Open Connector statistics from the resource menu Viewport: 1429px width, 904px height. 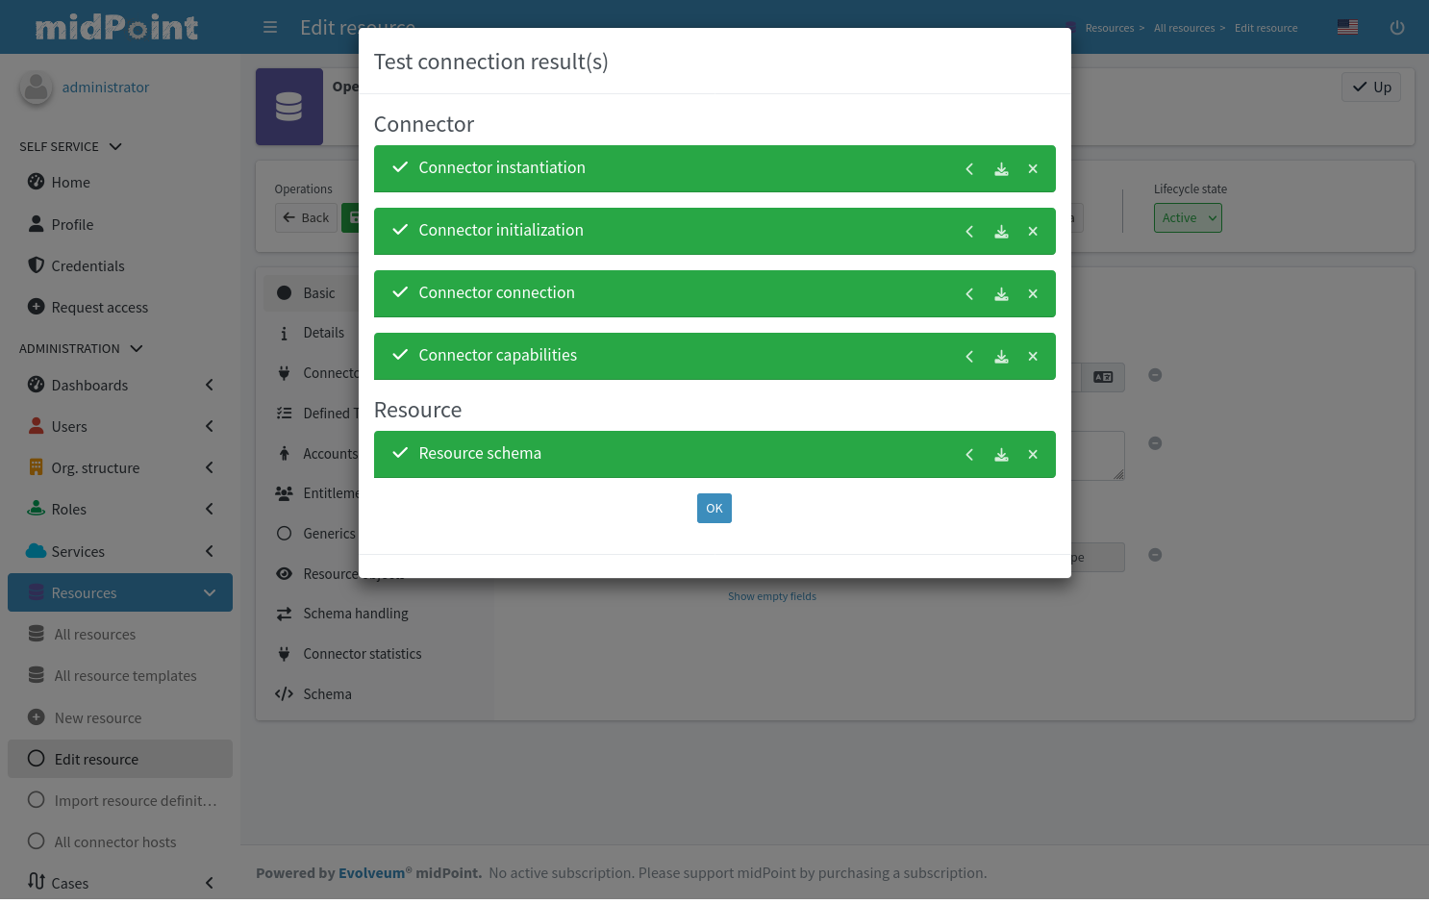363,653
